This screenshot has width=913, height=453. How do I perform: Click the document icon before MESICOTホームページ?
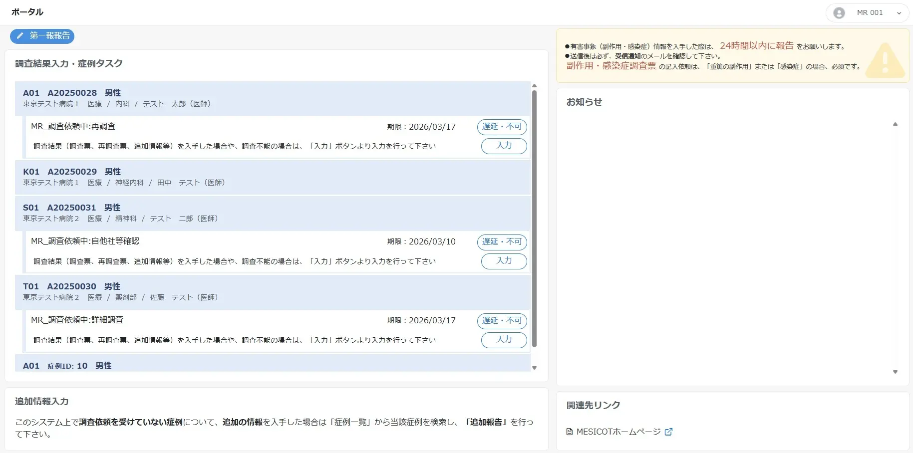[x=570, y=432]
